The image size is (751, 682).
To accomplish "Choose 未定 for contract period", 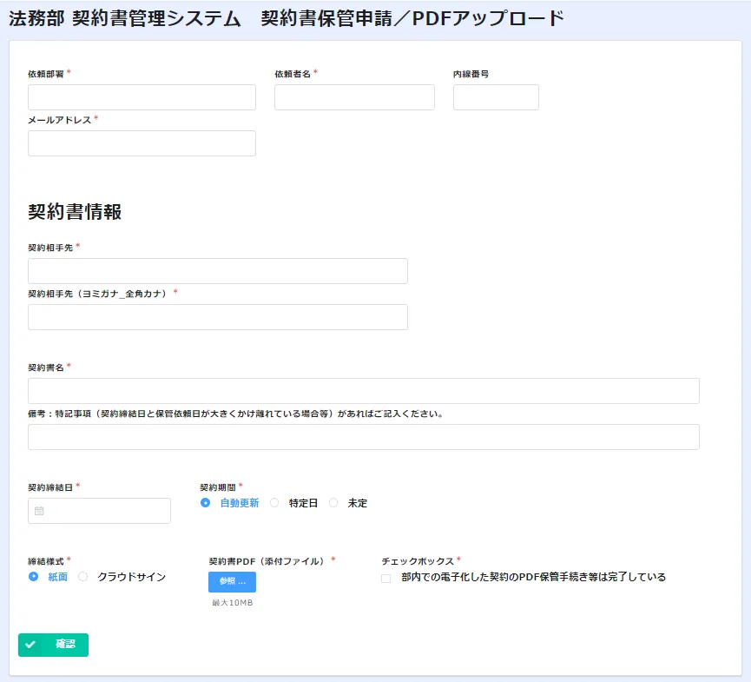I will 334,503.
